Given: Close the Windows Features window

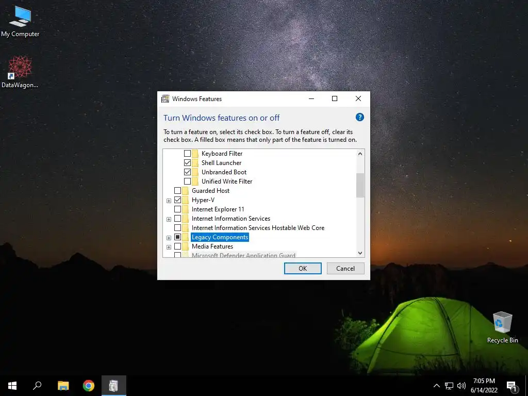Looking at the screenshot, I should (x=358, y=98).
